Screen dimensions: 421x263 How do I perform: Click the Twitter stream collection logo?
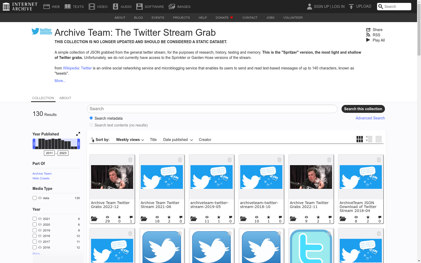click(x=42, y=31)
